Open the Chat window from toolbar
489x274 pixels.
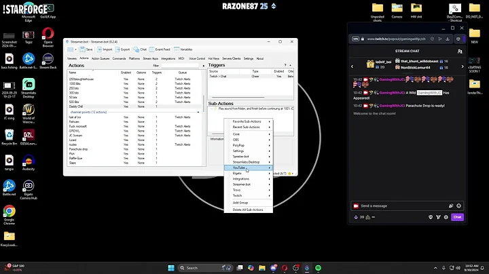click(x=140, y=50)
